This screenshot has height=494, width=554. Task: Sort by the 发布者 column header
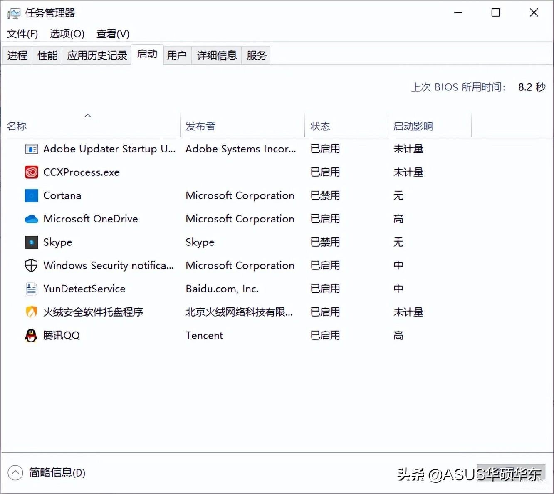point(242,126)
